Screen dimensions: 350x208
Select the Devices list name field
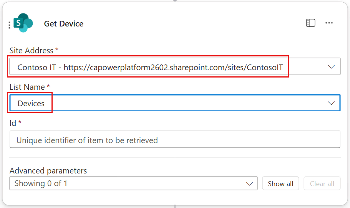tap(175, 103)
